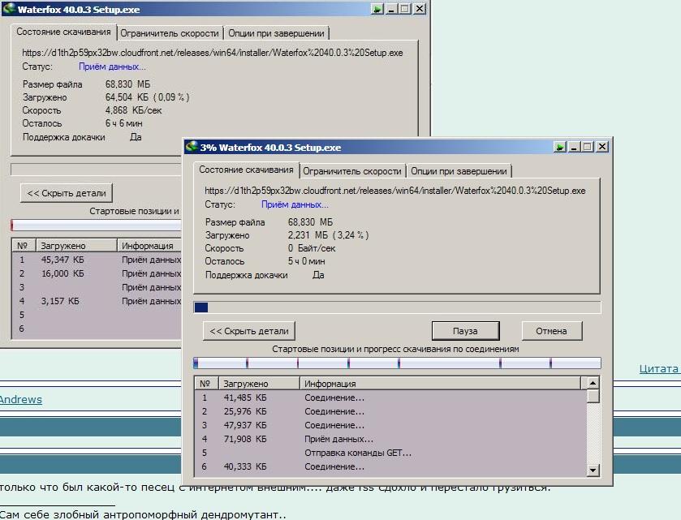The image size is (681, 520).
Task: Click the 5 ч 0 мин remaining time
Action: pyautogui.click(x=306, y=261)
